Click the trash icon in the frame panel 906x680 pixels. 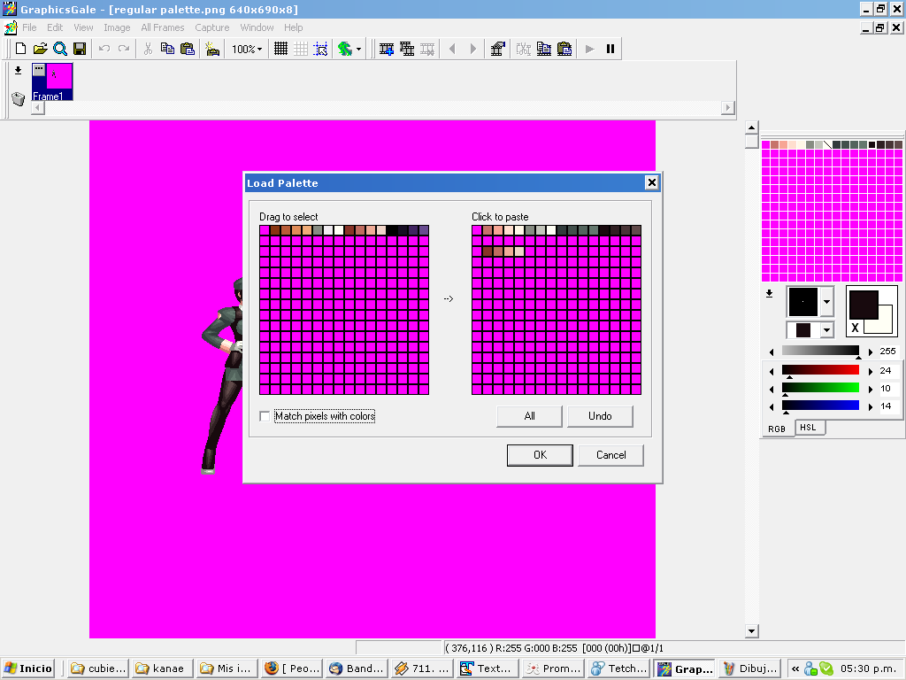click(18, 98)
